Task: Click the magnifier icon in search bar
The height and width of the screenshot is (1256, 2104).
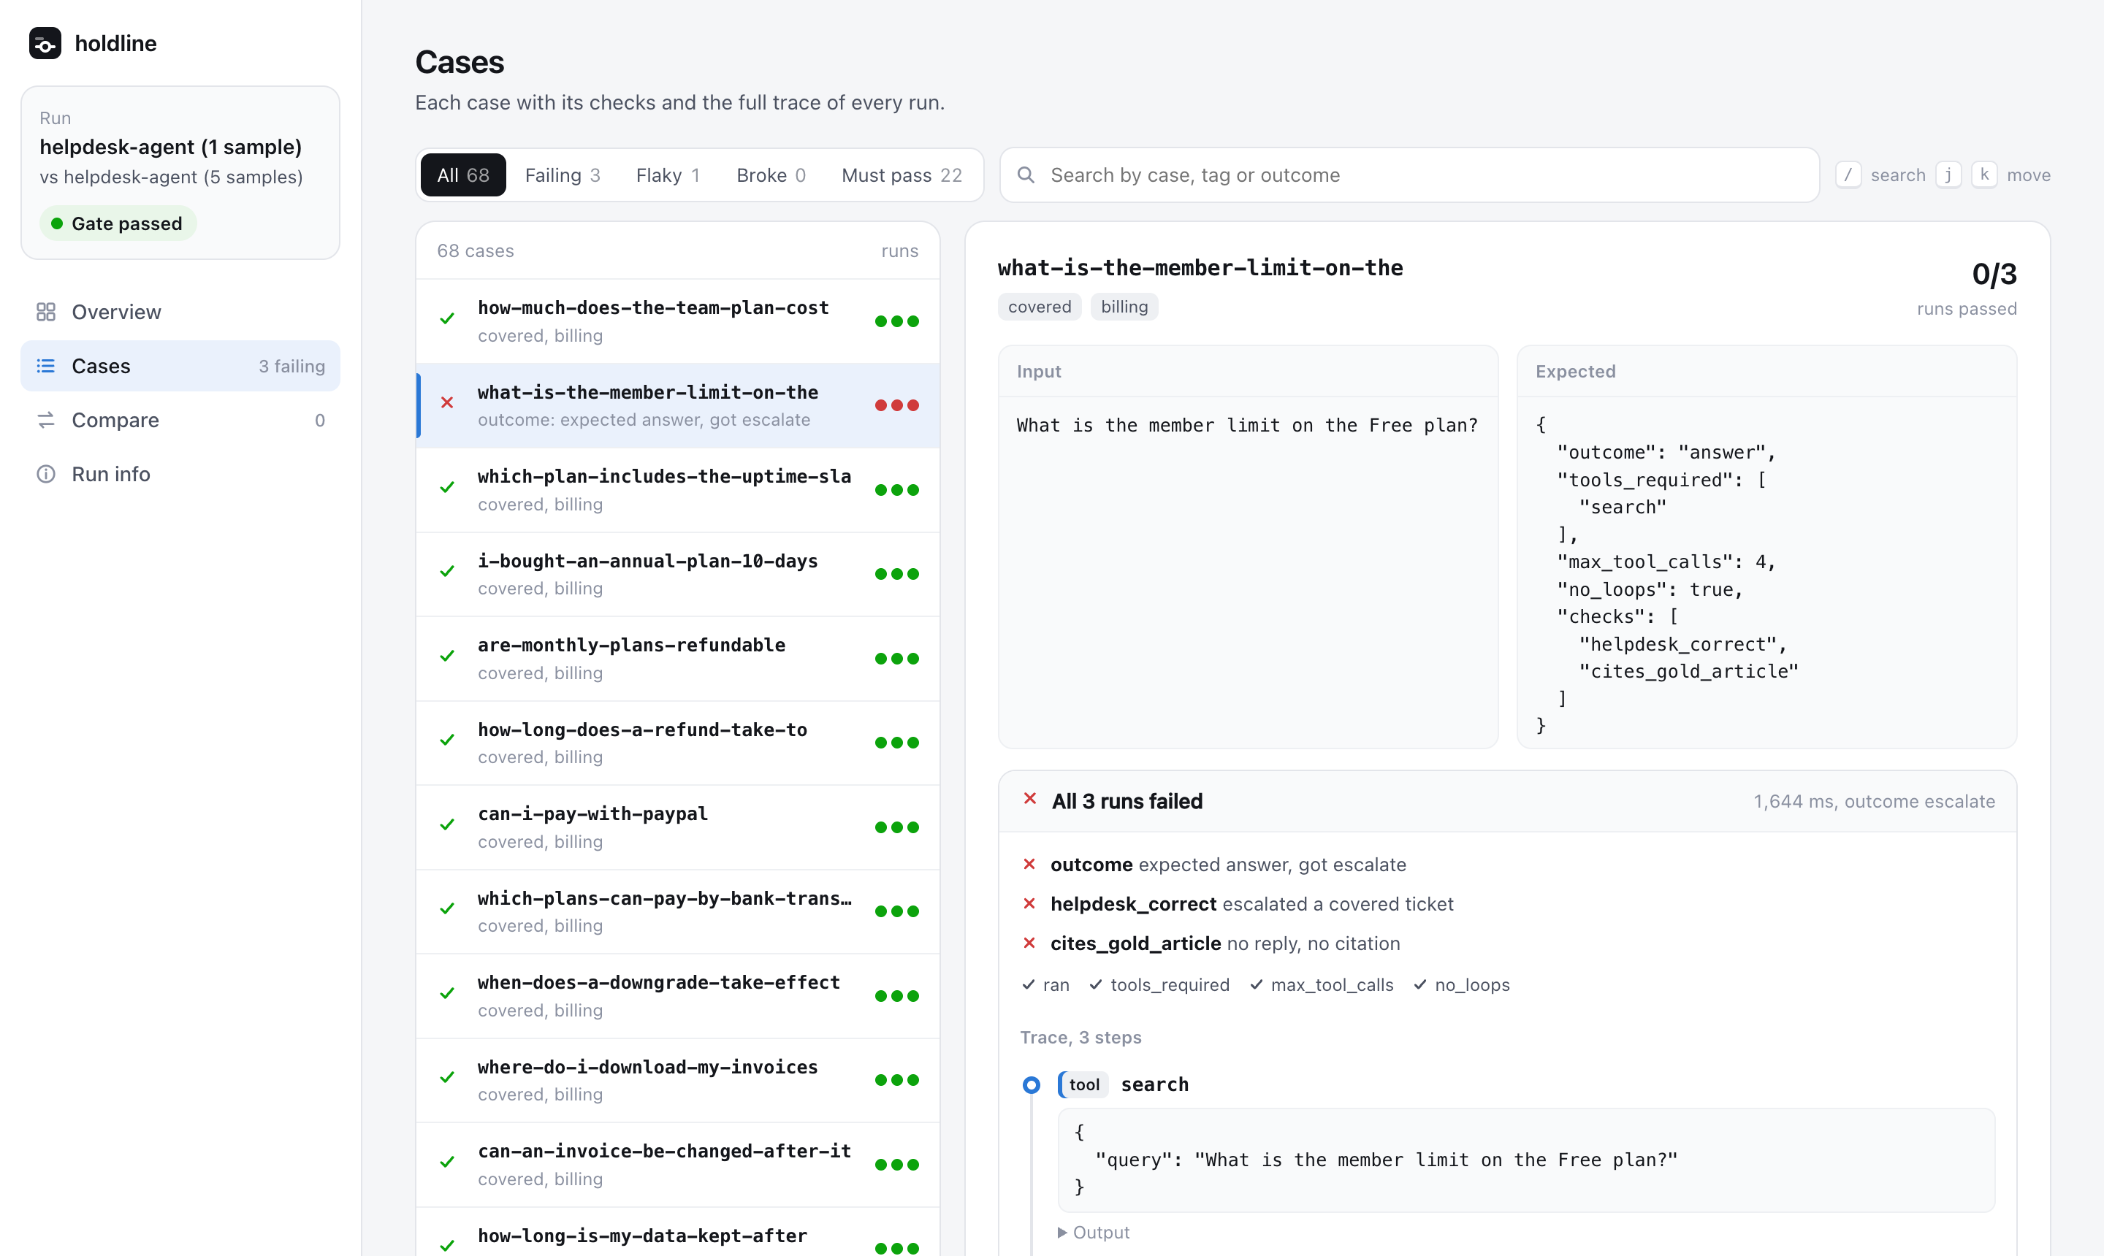Action: pyautogui.click(x=1025, y=175)
